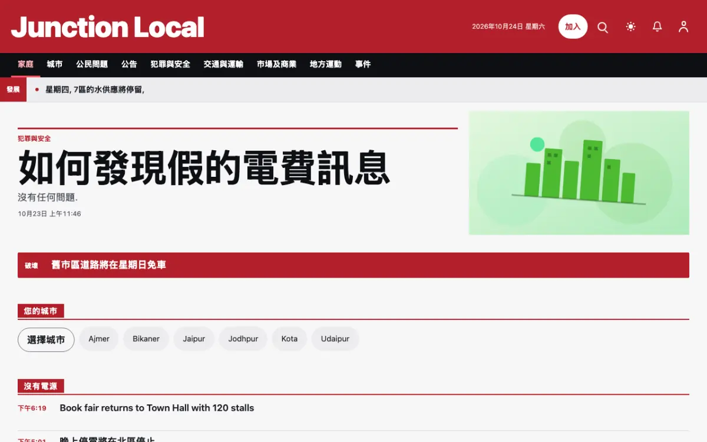Open the 犯罪與安全 category label above headline
The image size is (707, 442).
[x=34, y=138]
